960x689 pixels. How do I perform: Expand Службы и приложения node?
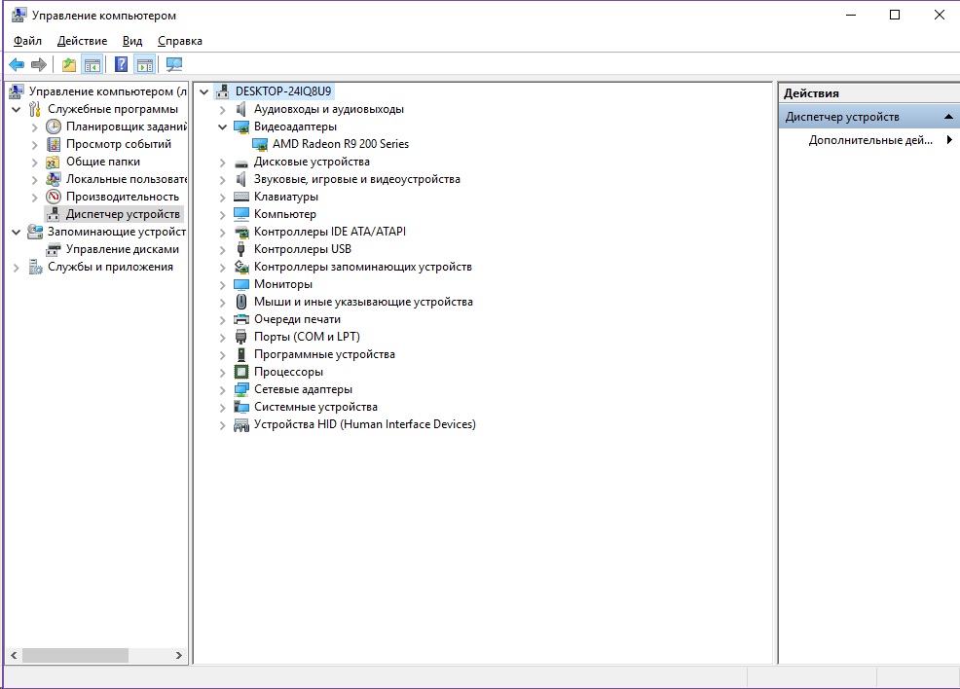tap(16, 267)
